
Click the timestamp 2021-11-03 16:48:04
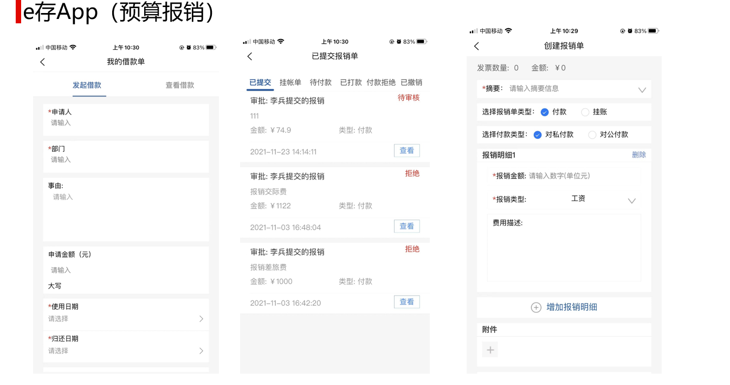pyautogui.click(x=286, y=227)
